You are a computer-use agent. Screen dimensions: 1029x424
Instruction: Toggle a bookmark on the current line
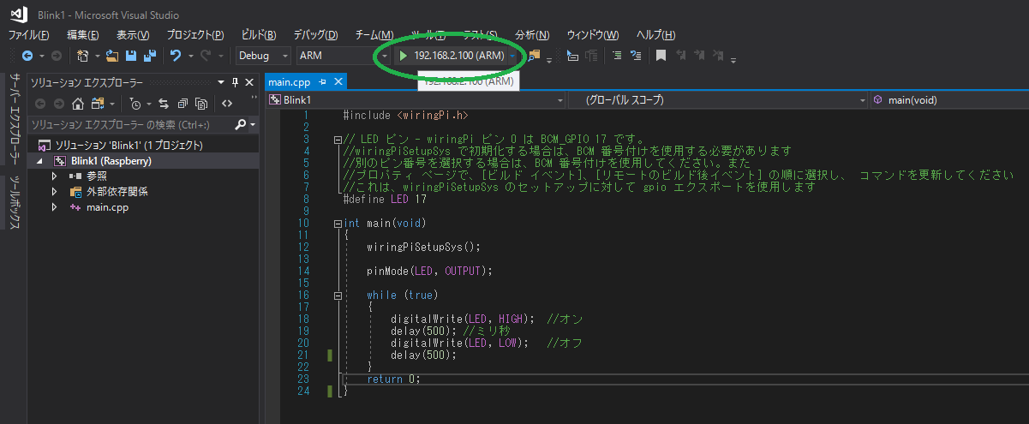pyautogui.click(x=661, y=56)
